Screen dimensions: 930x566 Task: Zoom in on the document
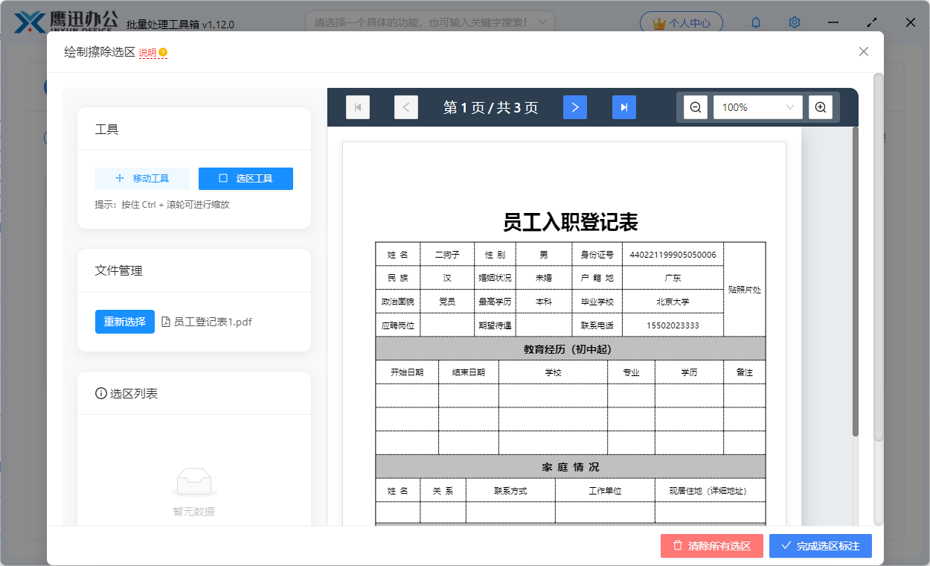(821, 106)
